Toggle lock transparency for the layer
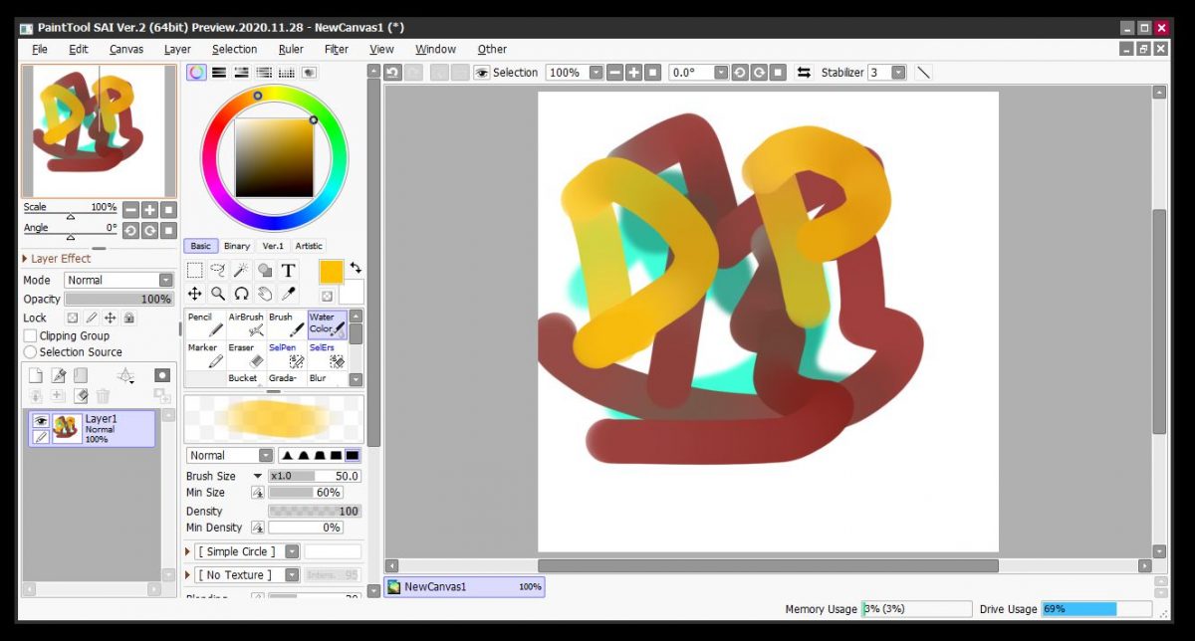The height and width of the screenshot is (641, 1195). 73,319
